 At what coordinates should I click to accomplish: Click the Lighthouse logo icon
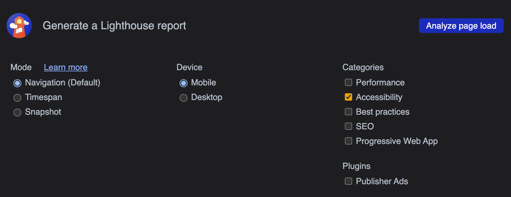[19, 26]
